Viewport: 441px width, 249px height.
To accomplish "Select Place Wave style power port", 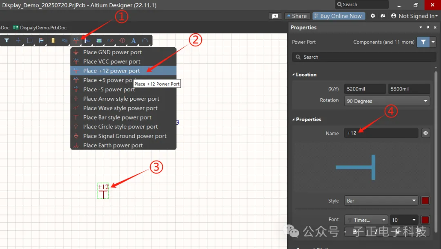I will (123, 108).
